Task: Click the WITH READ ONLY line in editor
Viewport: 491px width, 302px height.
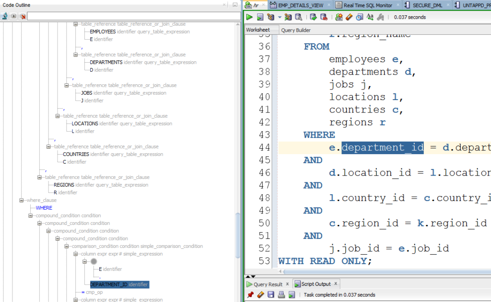Action: click(x=325, y=261)
